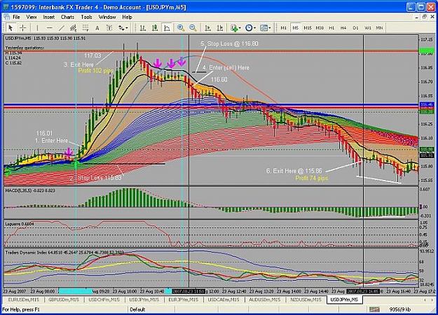Switch to USDCHFm,M15 chart tab
The height and width of the screenshot is (315, 438).
coord(104,300)
